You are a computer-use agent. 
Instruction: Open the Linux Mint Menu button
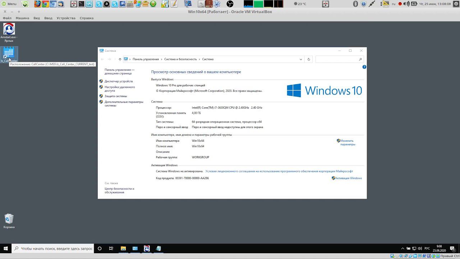click(x=9, y=4)
